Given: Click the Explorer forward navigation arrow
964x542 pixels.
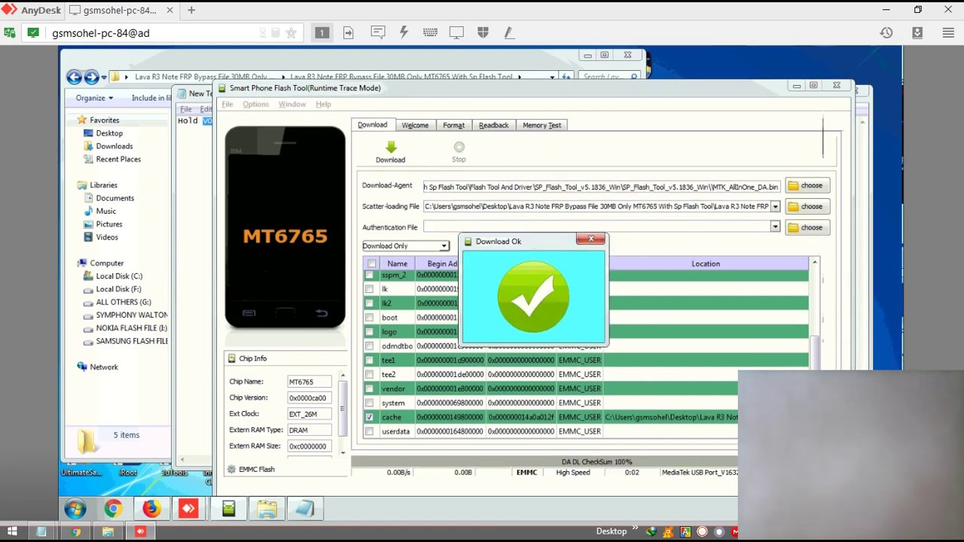Looking at the screenshot, I should pyautogui.click(x=91, y=77).
